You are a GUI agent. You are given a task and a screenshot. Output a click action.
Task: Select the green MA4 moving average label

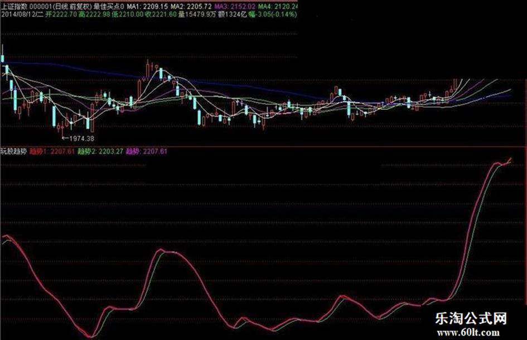tap(278, 6)
